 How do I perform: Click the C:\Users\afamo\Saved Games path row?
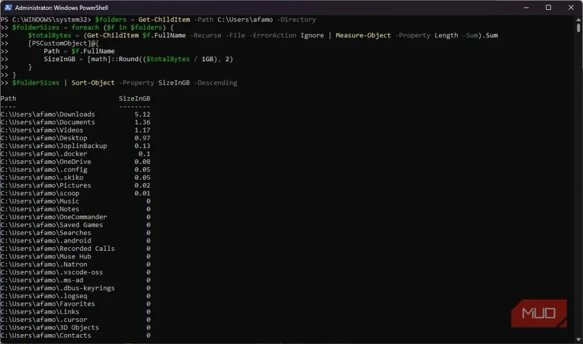point(52,225)
